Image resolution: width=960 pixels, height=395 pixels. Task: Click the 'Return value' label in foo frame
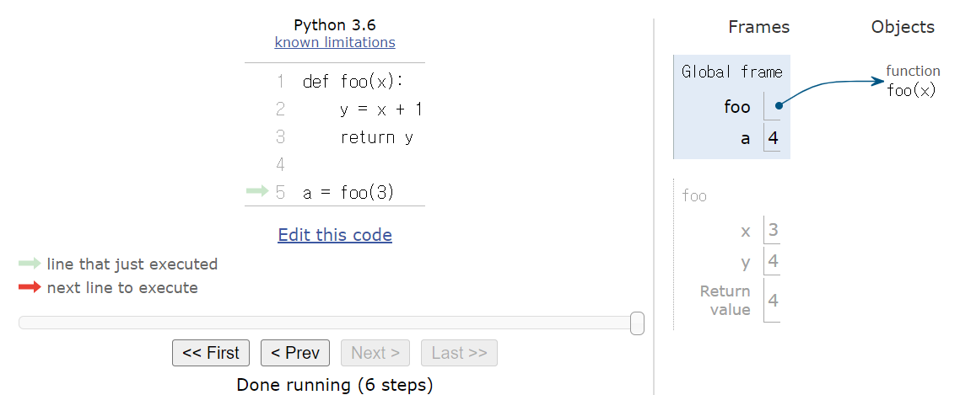point(725,300)
